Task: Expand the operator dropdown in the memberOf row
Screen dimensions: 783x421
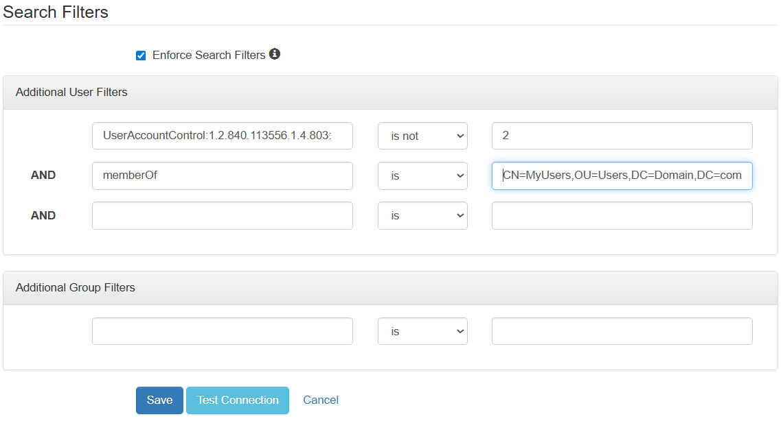Action: tap(422, 176)
